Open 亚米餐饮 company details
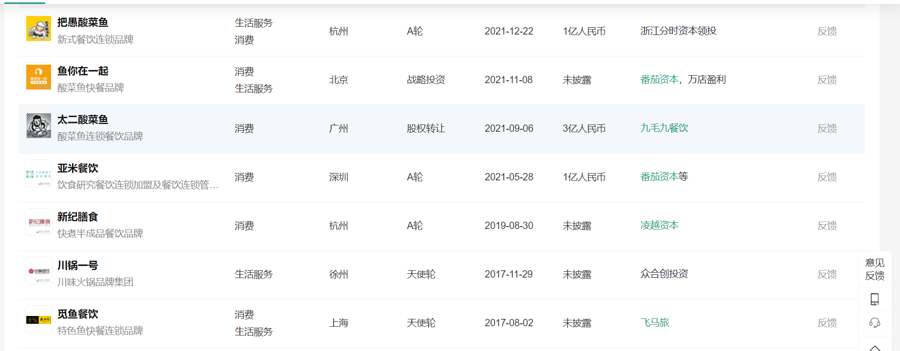 coord(78,168)
